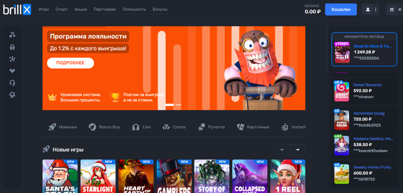Screen dimensions: 403x193
Task: Select the Bonus Buy category tab
Action: coord(104,127)
